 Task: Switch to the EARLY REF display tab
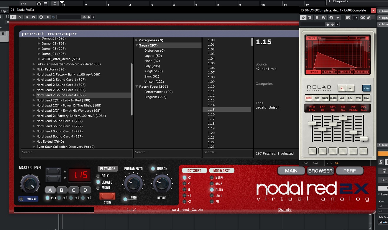330,72
